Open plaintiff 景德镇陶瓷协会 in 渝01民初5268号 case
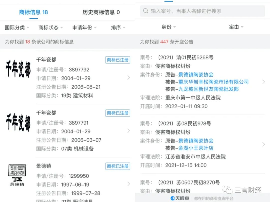 click(196, 75)
